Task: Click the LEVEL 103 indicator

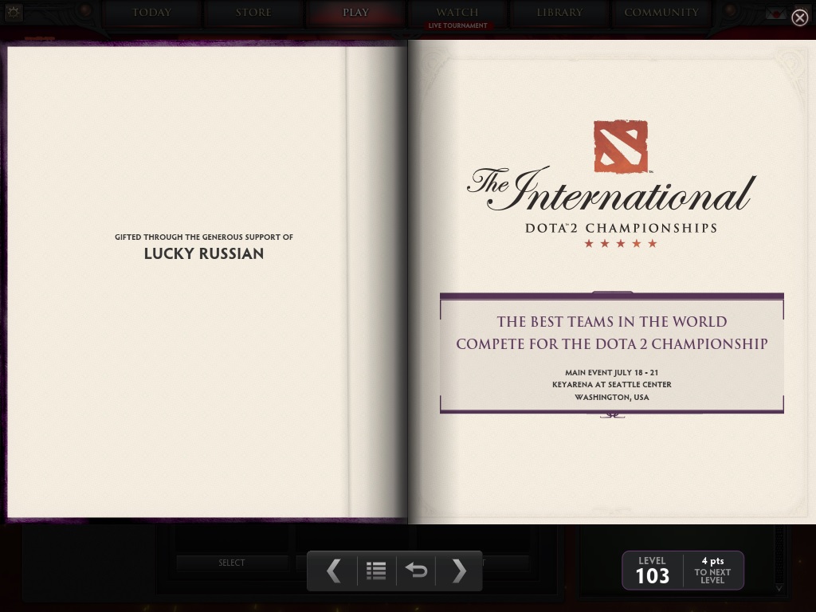Action: pyautogui.click(x=652, y=571)
